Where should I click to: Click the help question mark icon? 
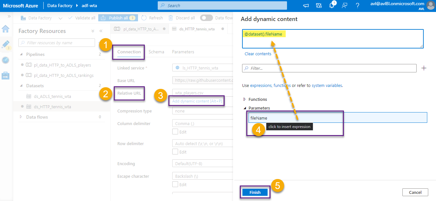pyautogui.click(x=357, y=5)
